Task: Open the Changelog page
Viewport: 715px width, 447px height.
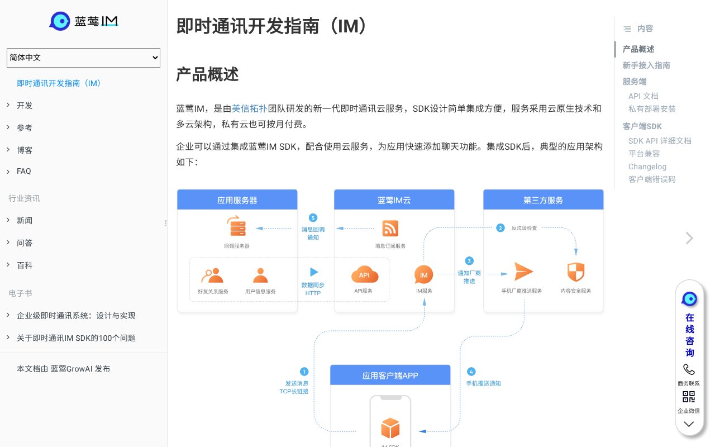Action: coord(647,167)
